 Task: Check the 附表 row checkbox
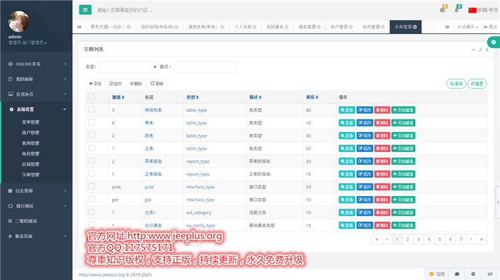[x=91, y=135]
